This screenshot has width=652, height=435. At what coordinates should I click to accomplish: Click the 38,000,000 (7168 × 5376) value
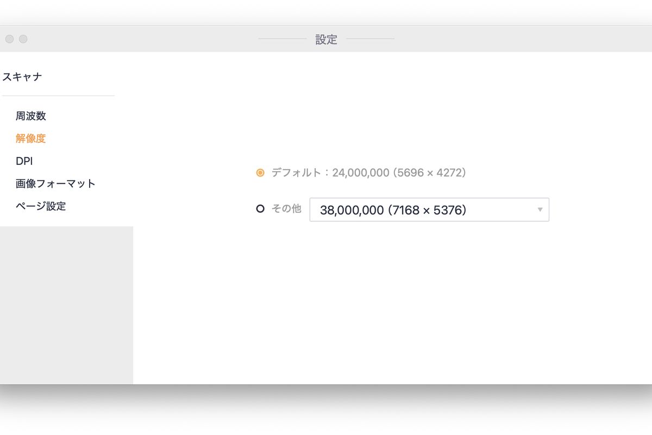tap(393, 210)
